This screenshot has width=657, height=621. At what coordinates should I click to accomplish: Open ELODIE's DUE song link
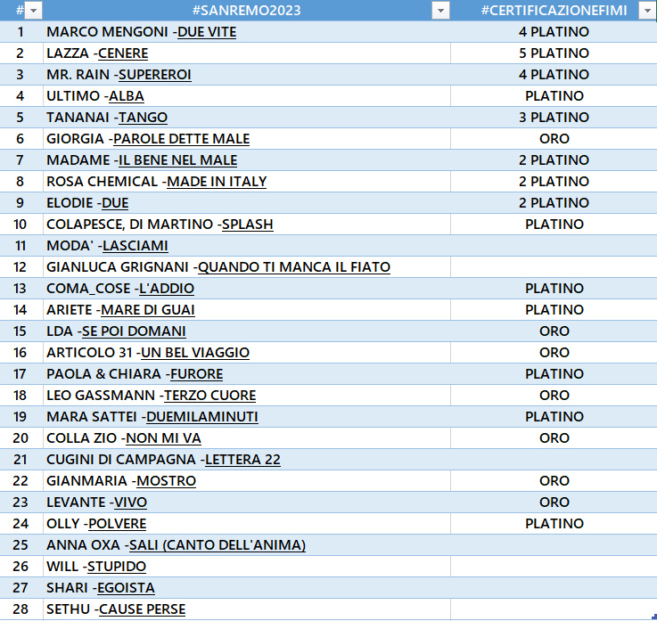115,202
